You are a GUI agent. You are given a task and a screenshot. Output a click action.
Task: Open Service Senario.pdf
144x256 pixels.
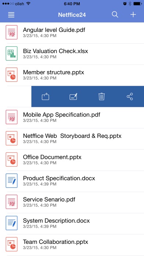(x=72, y=202)
